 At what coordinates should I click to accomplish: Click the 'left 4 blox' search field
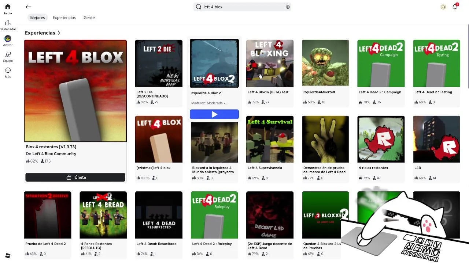tap(242, 7)
